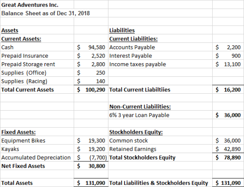Select the Supplies (Racing) amount 140
The height and width of the screenshot is (187, 244).
click(x=91, y=81)
